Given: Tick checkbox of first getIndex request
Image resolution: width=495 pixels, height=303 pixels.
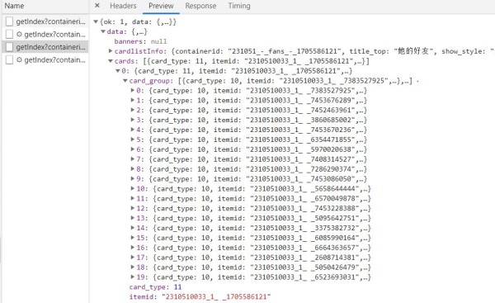Looking at the screenshot, I should pos(9,21).
